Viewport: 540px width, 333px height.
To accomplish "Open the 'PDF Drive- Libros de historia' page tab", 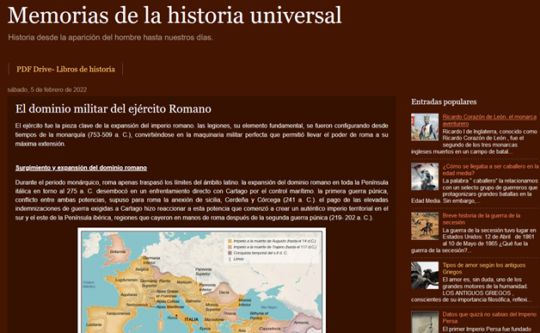I will click(65, 70).
